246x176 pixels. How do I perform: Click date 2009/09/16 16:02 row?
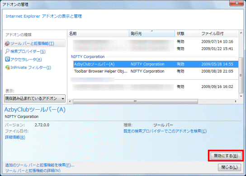[217, 87]
